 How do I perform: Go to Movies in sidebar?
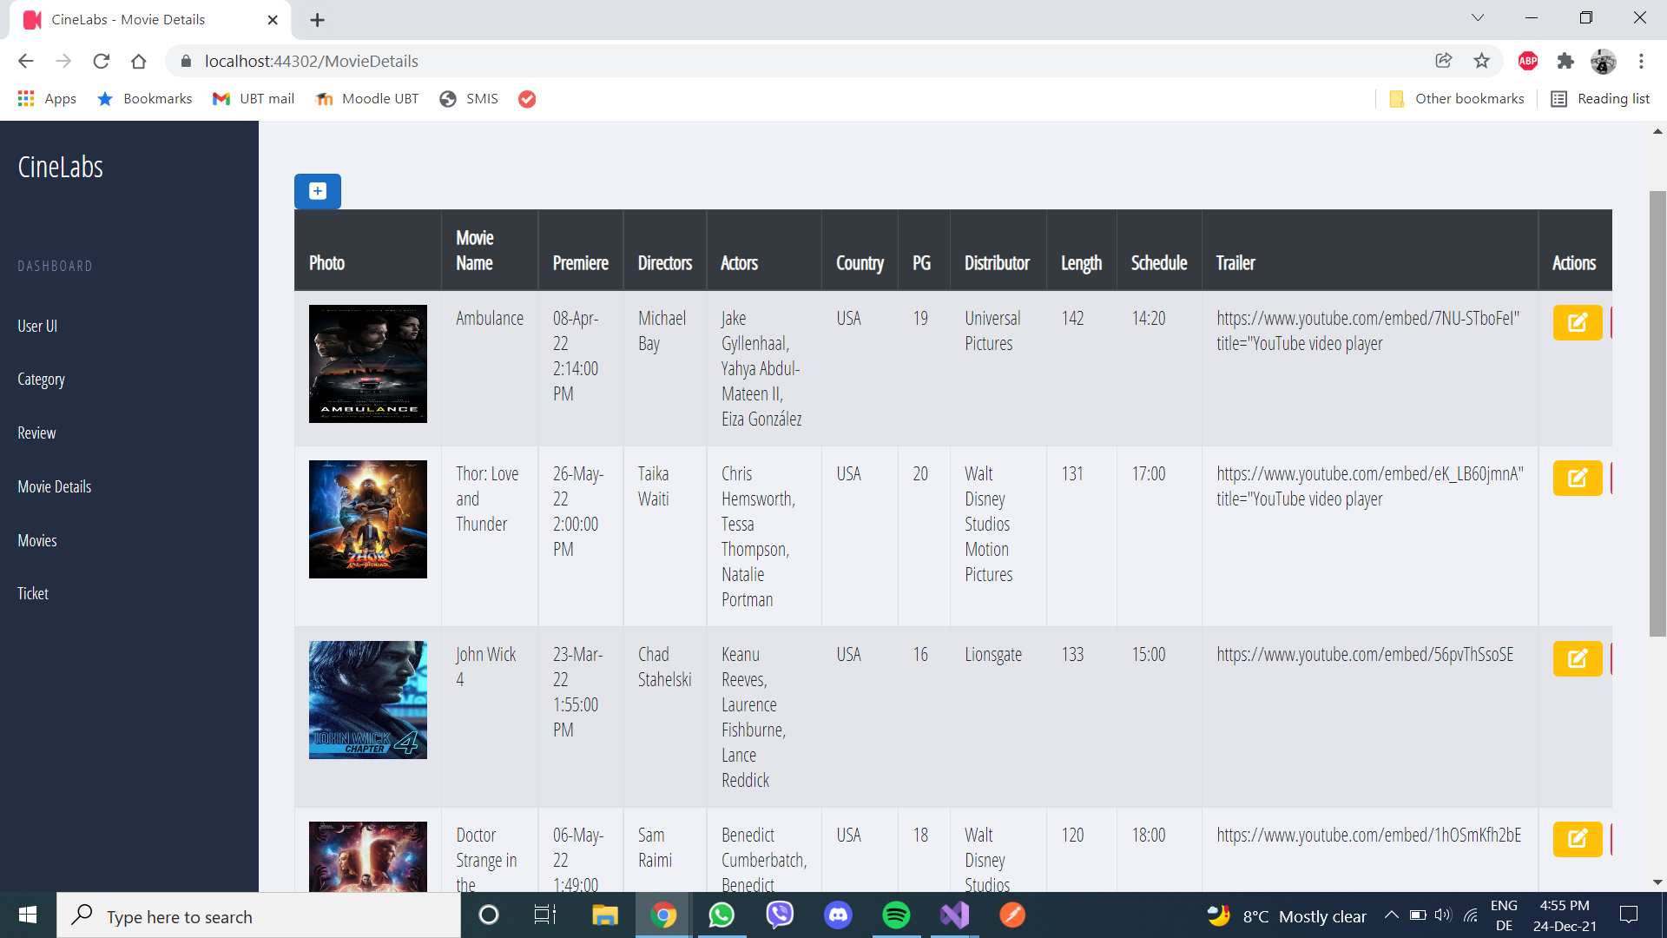coord(37,540)
